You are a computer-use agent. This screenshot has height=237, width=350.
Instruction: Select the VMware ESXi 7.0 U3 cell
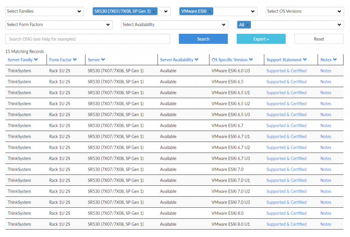coord(231,202)
